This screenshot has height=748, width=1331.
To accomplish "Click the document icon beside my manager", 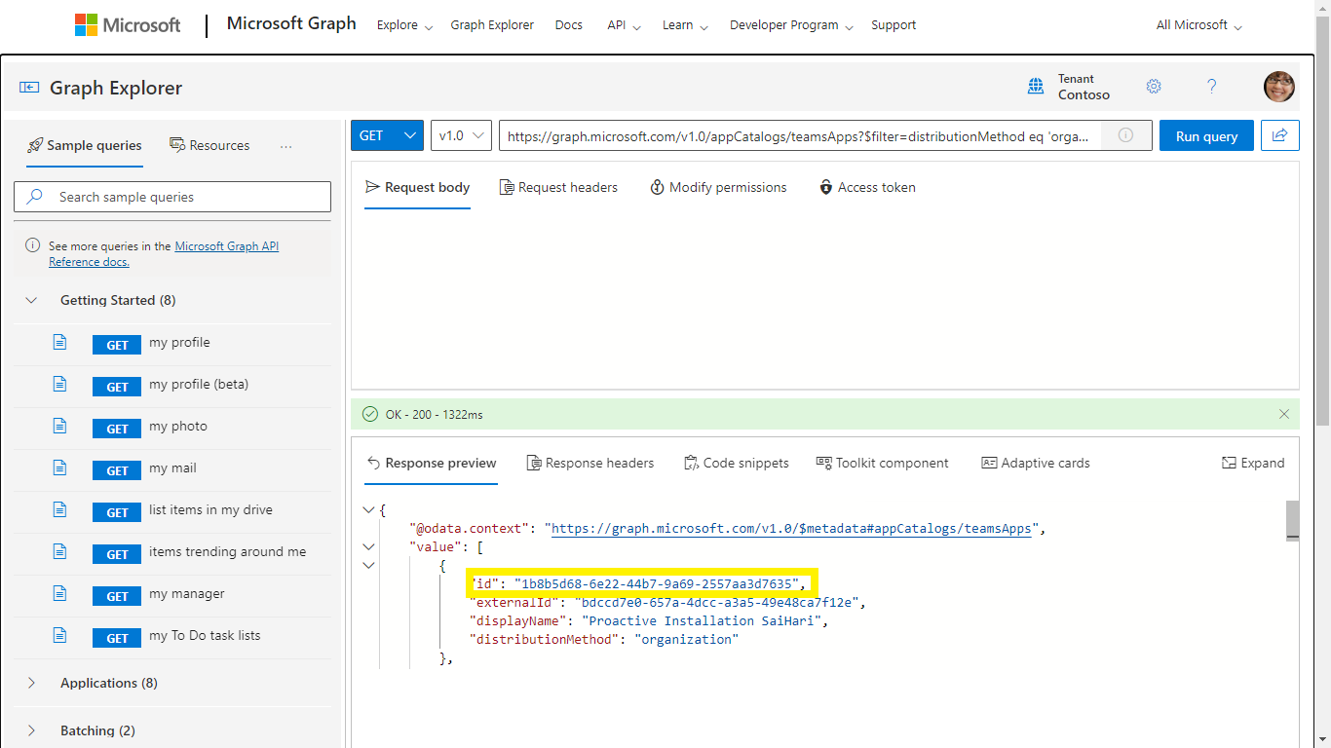I will click(x=60, y=594).
